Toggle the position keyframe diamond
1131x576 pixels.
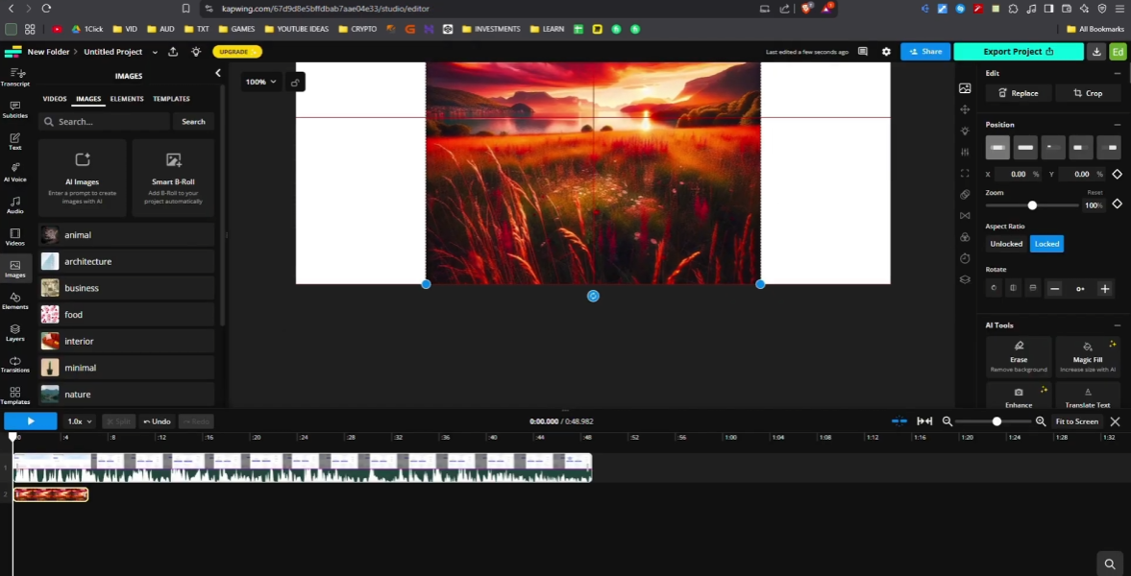coord(1117,174)
